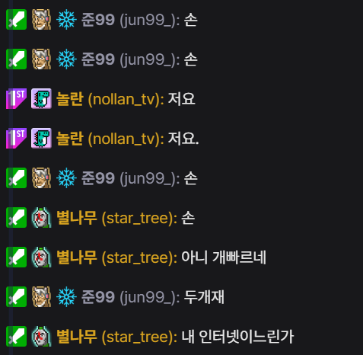Select the 내 인터넷이느린가 message text
The height and width of the screenshot is (355, 363).
pos(237,337)
